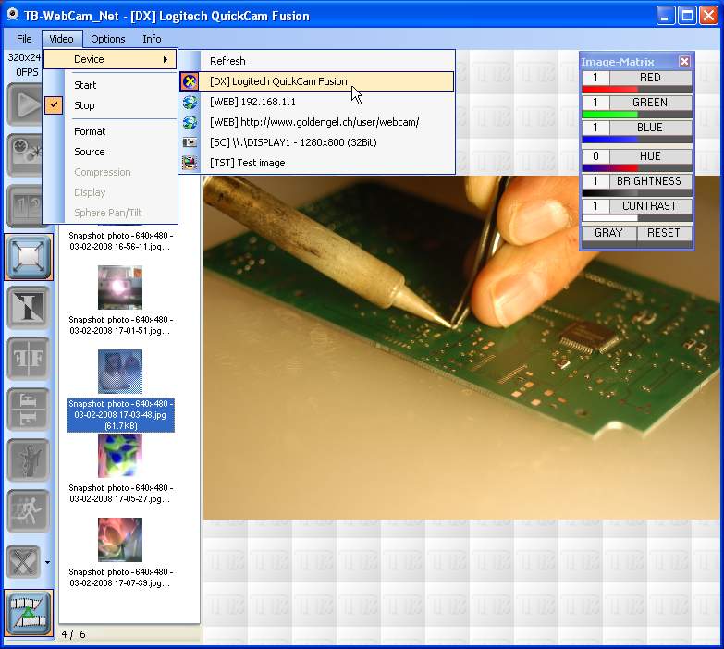The image size is (724, 649).
Task: Open the Options menu
Action: tap(107, 39)
